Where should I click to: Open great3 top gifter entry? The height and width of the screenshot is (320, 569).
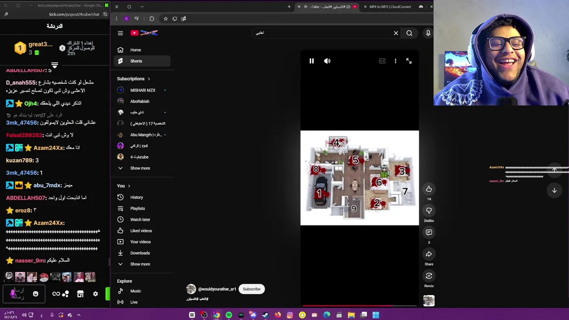tap(33, 48)
